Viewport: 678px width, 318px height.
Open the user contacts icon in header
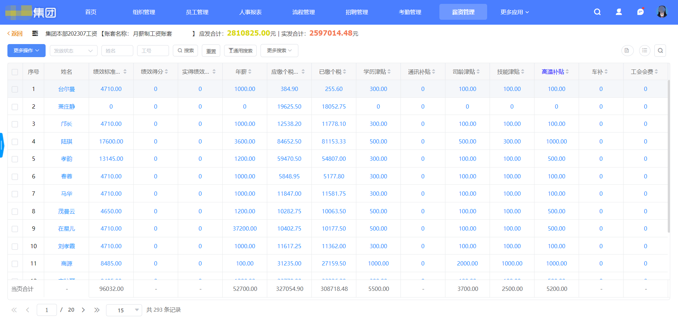[x=619, y=12]
